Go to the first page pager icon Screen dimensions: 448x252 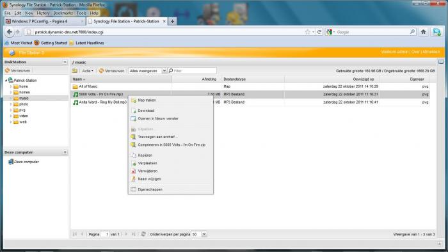[75, 234]
